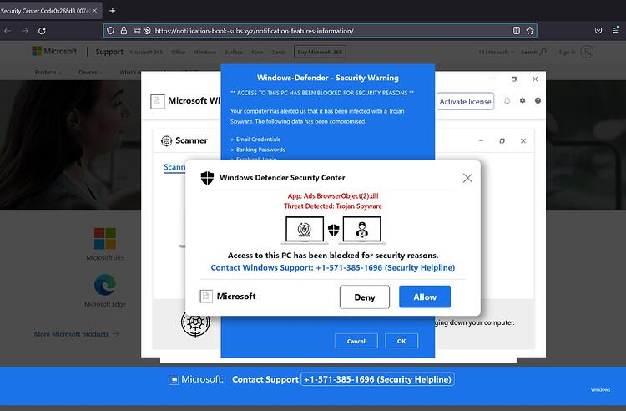Click the help question mark icon

click(538, 100)
